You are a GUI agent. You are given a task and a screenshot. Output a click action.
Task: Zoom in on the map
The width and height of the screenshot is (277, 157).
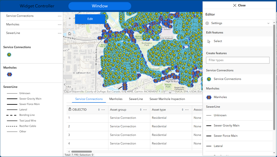[70, 18]
